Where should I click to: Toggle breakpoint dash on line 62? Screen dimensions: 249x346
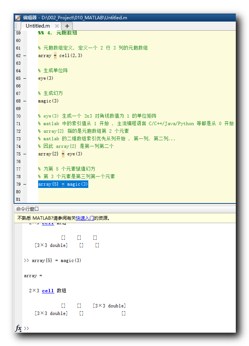pos(25,56)
